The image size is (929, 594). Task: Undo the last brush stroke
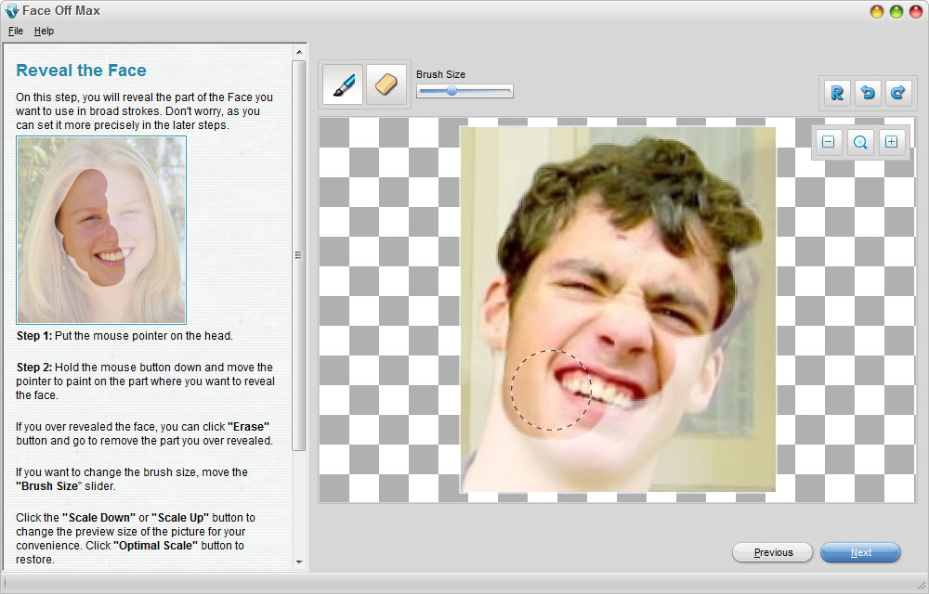(x=868, y=93)
